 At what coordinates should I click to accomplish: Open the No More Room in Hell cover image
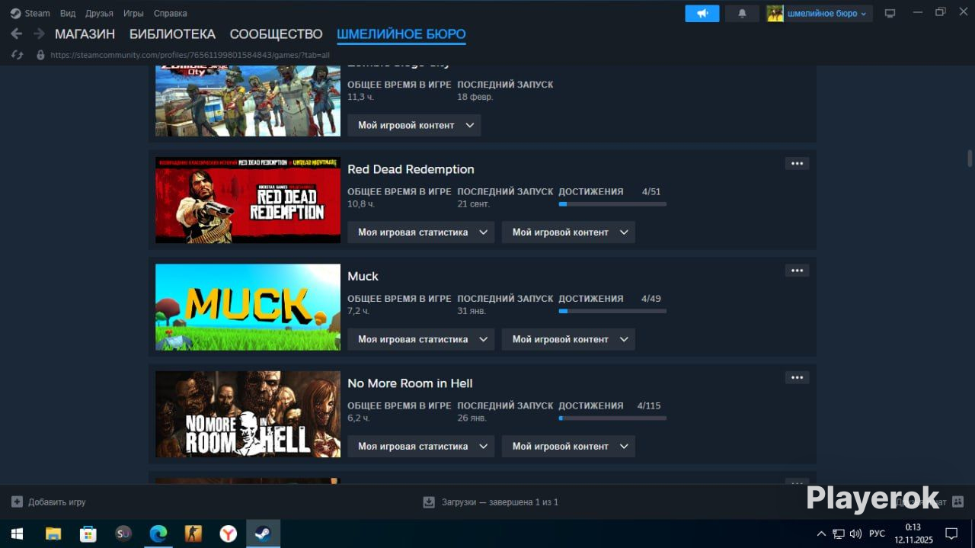tap(248, 415)
